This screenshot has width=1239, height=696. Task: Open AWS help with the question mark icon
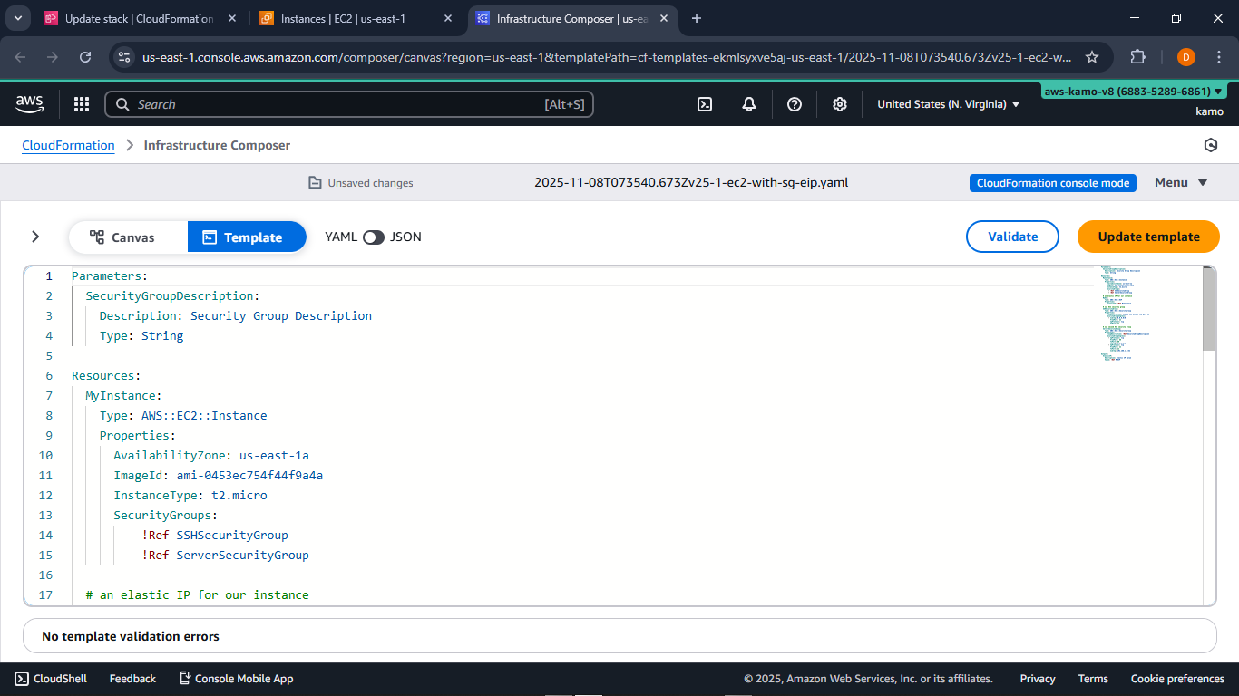click(794, 103)
